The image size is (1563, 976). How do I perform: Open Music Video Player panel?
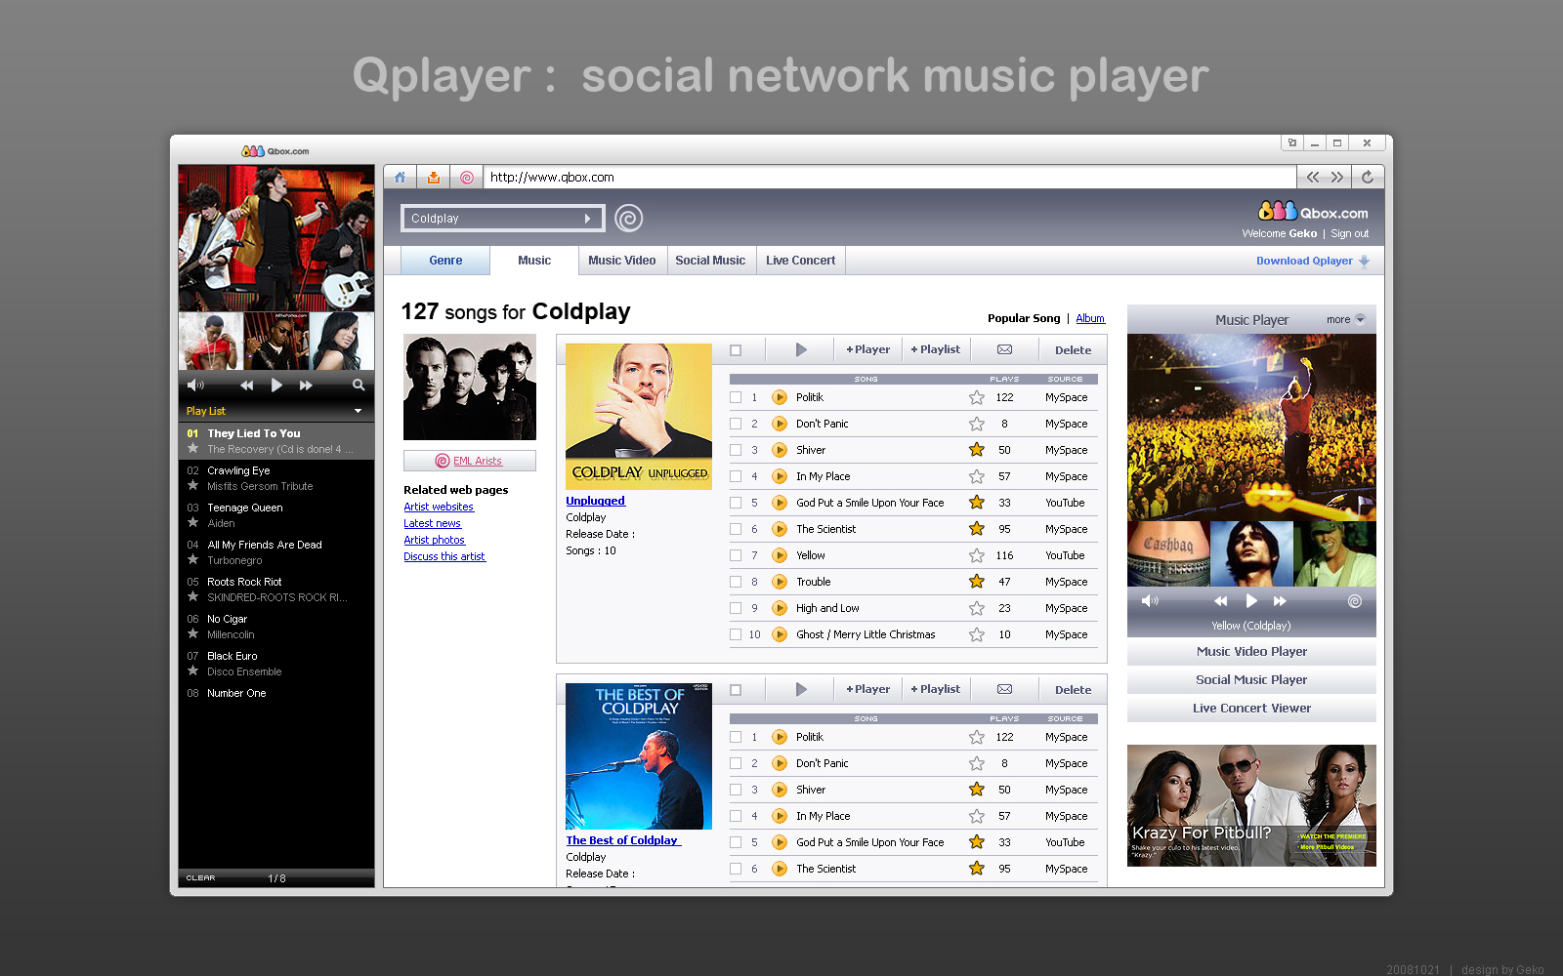(x=1251, y=652)
